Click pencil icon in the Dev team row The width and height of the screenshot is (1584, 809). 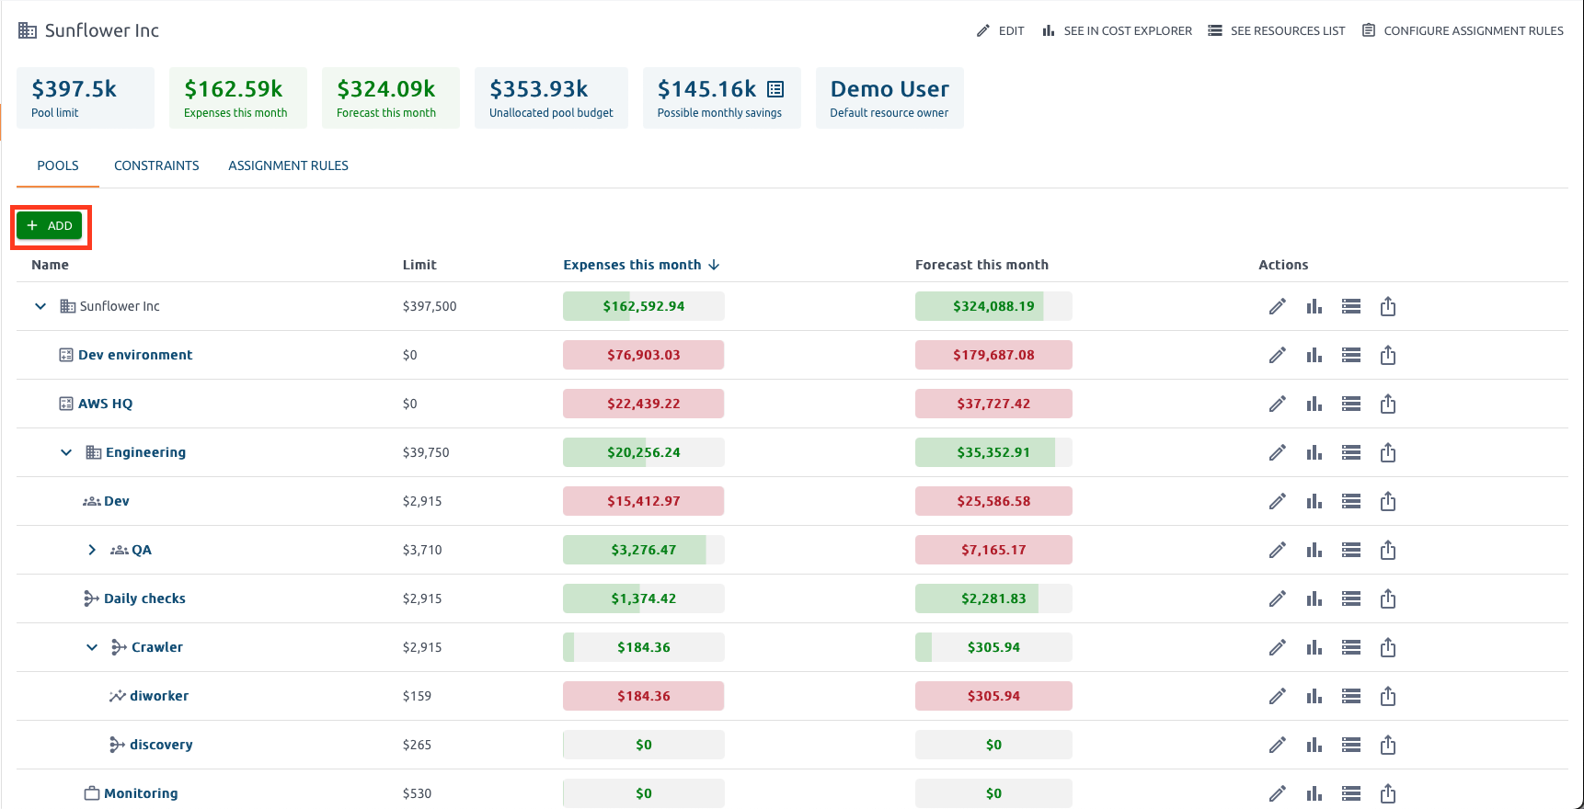pyautogui.click(x=1278, y=501)
